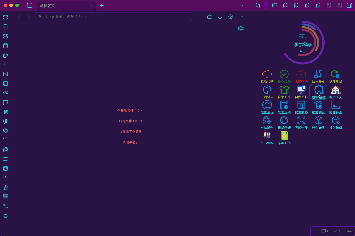Open the 配置皮肤 shirt-gear icon
Screen dimensions: 355x236
(x=318, y=105)
